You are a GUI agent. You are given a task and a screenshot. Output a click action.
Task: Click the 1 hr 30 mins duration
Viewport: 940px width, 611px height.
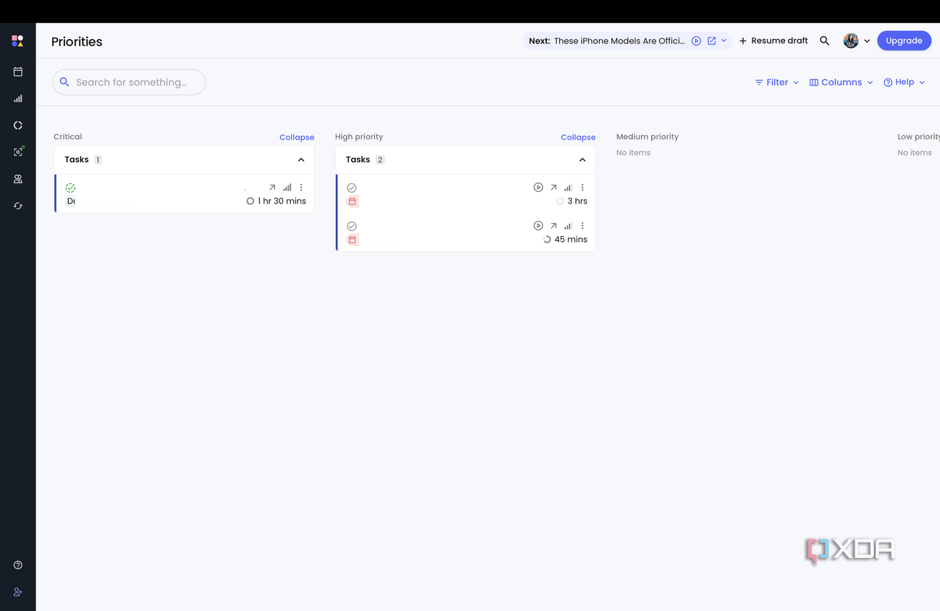point(276,201)
